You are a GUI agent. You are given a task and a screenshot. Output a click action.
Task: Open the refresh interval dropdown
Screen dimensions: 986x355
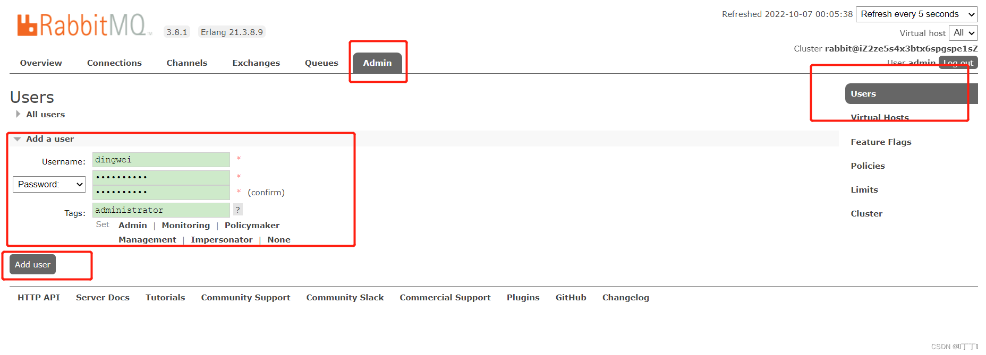pos(917,14)
